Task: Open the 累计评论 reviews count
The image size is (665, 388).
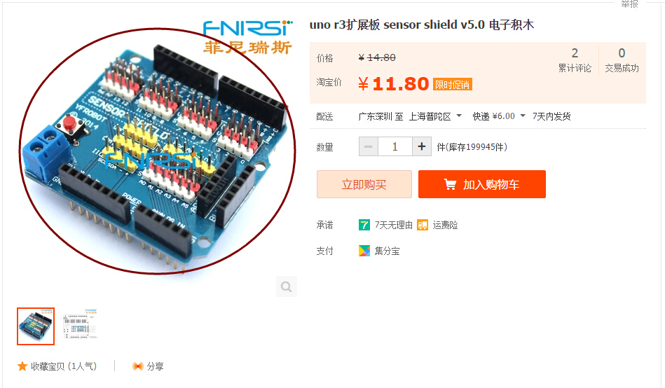Action: tap(575, 60)
